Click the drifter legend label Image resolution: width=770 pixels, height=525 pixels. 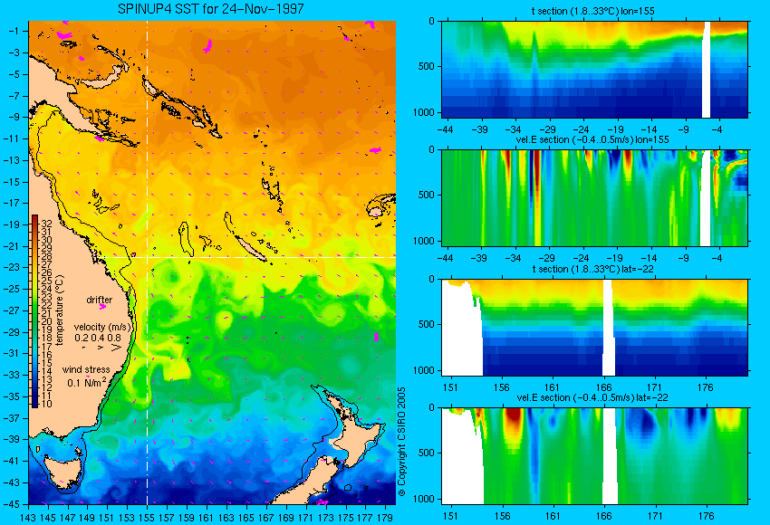(x=100, y=300)
